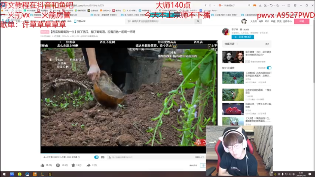Click the system tray clock and date
Viewport: 315px width, 177px height.
[x=301, y=174]
